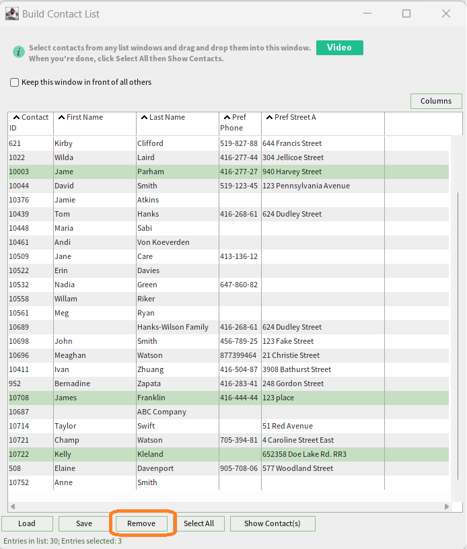Screen dimensions: 467x549
Task: Click last name Green cell
Action: coord(178,285)
